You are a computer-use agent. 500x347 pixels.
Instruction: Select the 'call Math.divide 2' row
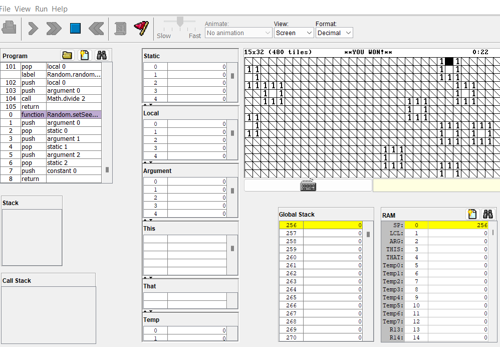[51, 99]
